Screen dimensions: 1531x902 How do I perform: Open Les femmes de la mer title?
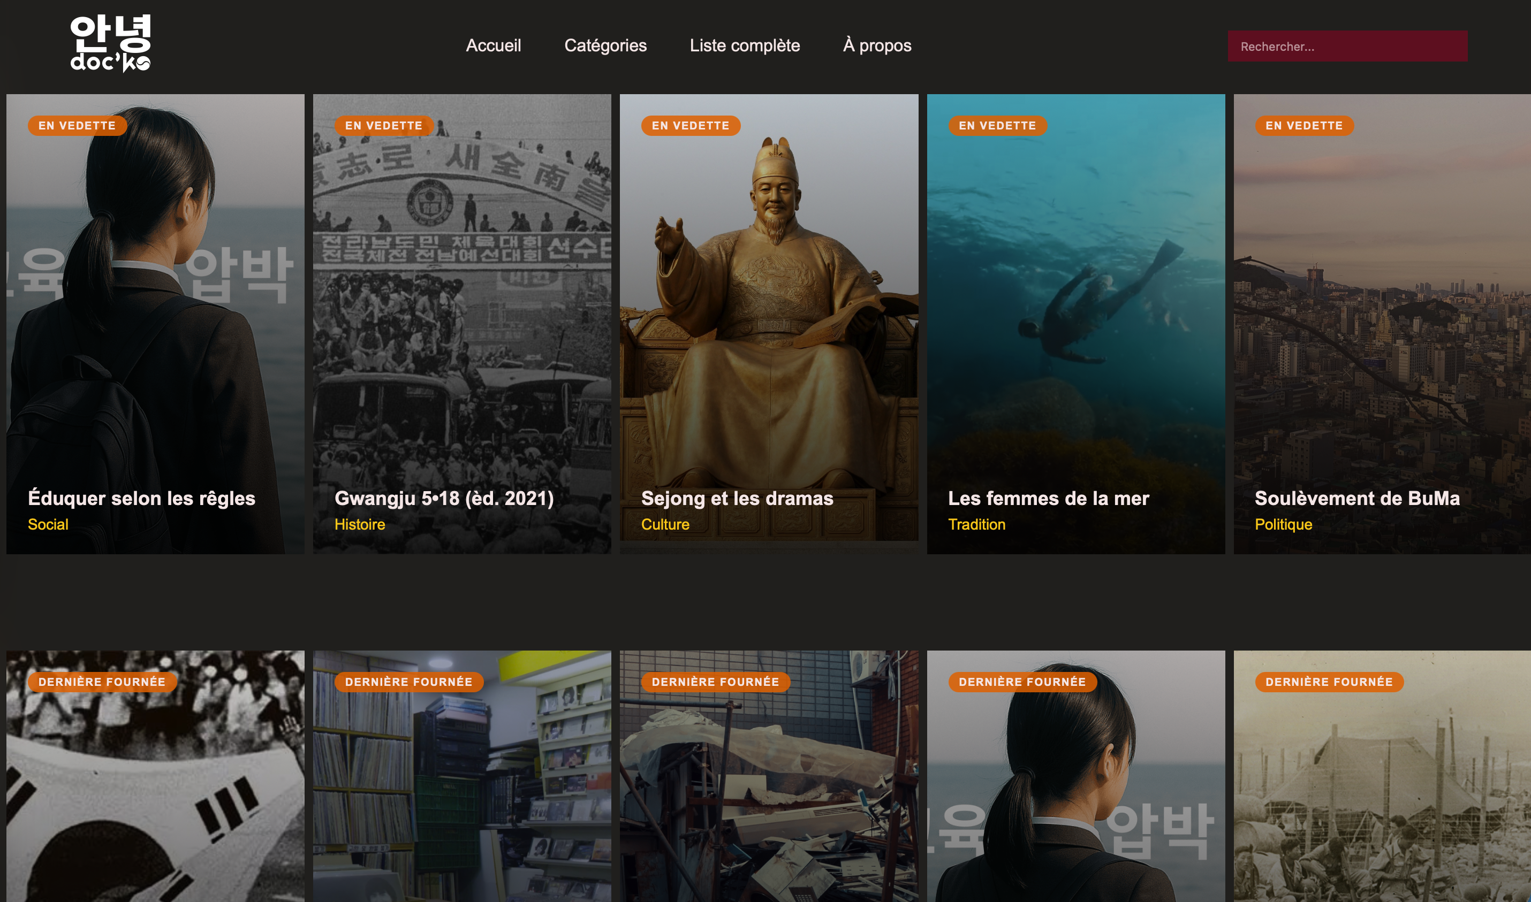(1048, 499)
